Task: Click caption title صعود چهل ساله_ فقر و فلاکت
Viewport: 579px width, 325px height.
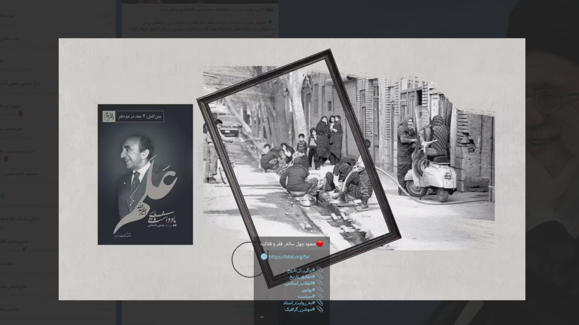Action: click(x=288, y=244)
